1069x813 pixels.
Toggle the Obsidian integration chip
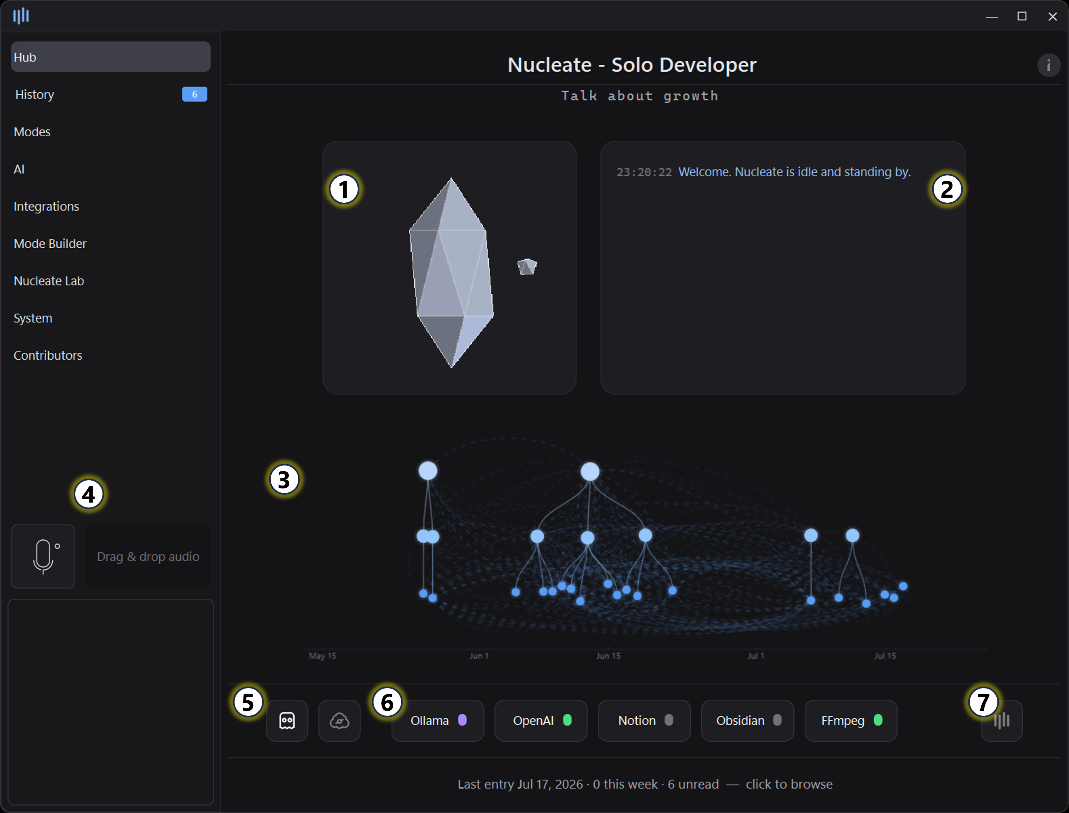point(748,721)
